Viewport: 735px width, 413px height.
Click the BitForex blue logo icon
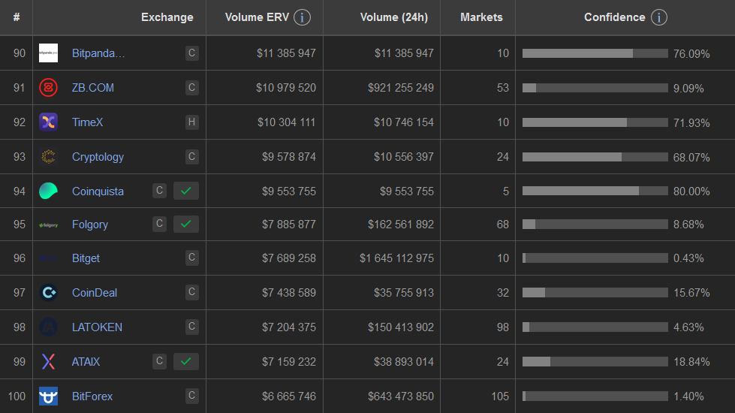click(48, 396)
